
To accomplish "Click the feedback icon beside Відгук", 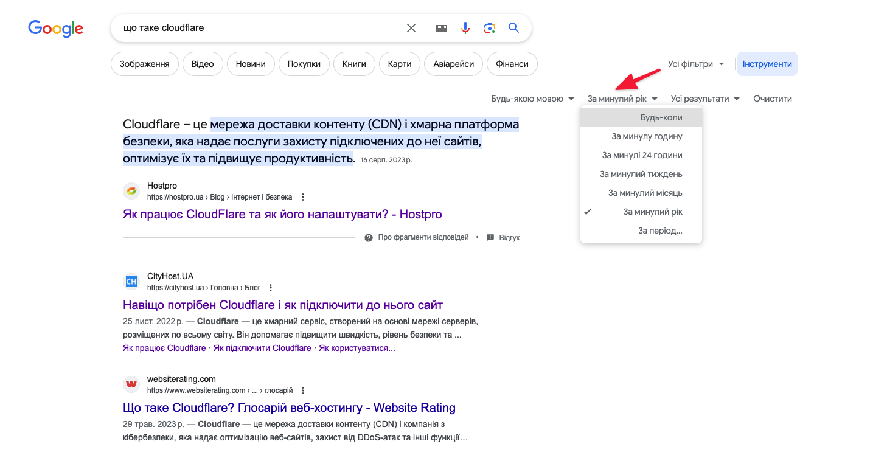I will point(490,238).
